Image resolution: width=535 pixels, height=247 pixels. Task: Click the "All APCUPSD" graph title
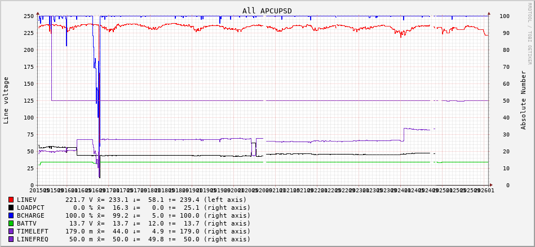point(267,11)
